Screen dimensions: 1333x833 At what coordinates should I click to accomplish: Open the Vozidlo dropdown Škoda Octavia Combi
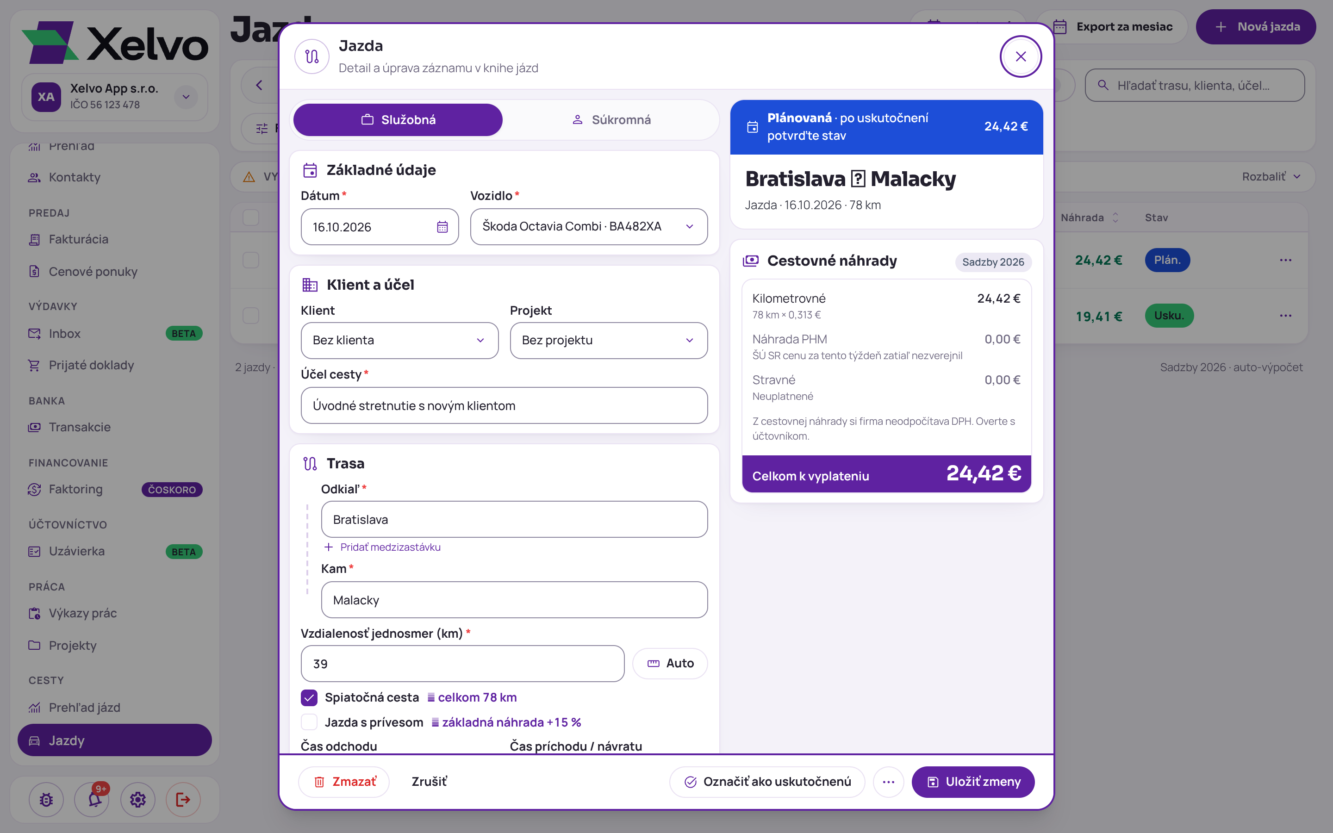tap(589, 226)
